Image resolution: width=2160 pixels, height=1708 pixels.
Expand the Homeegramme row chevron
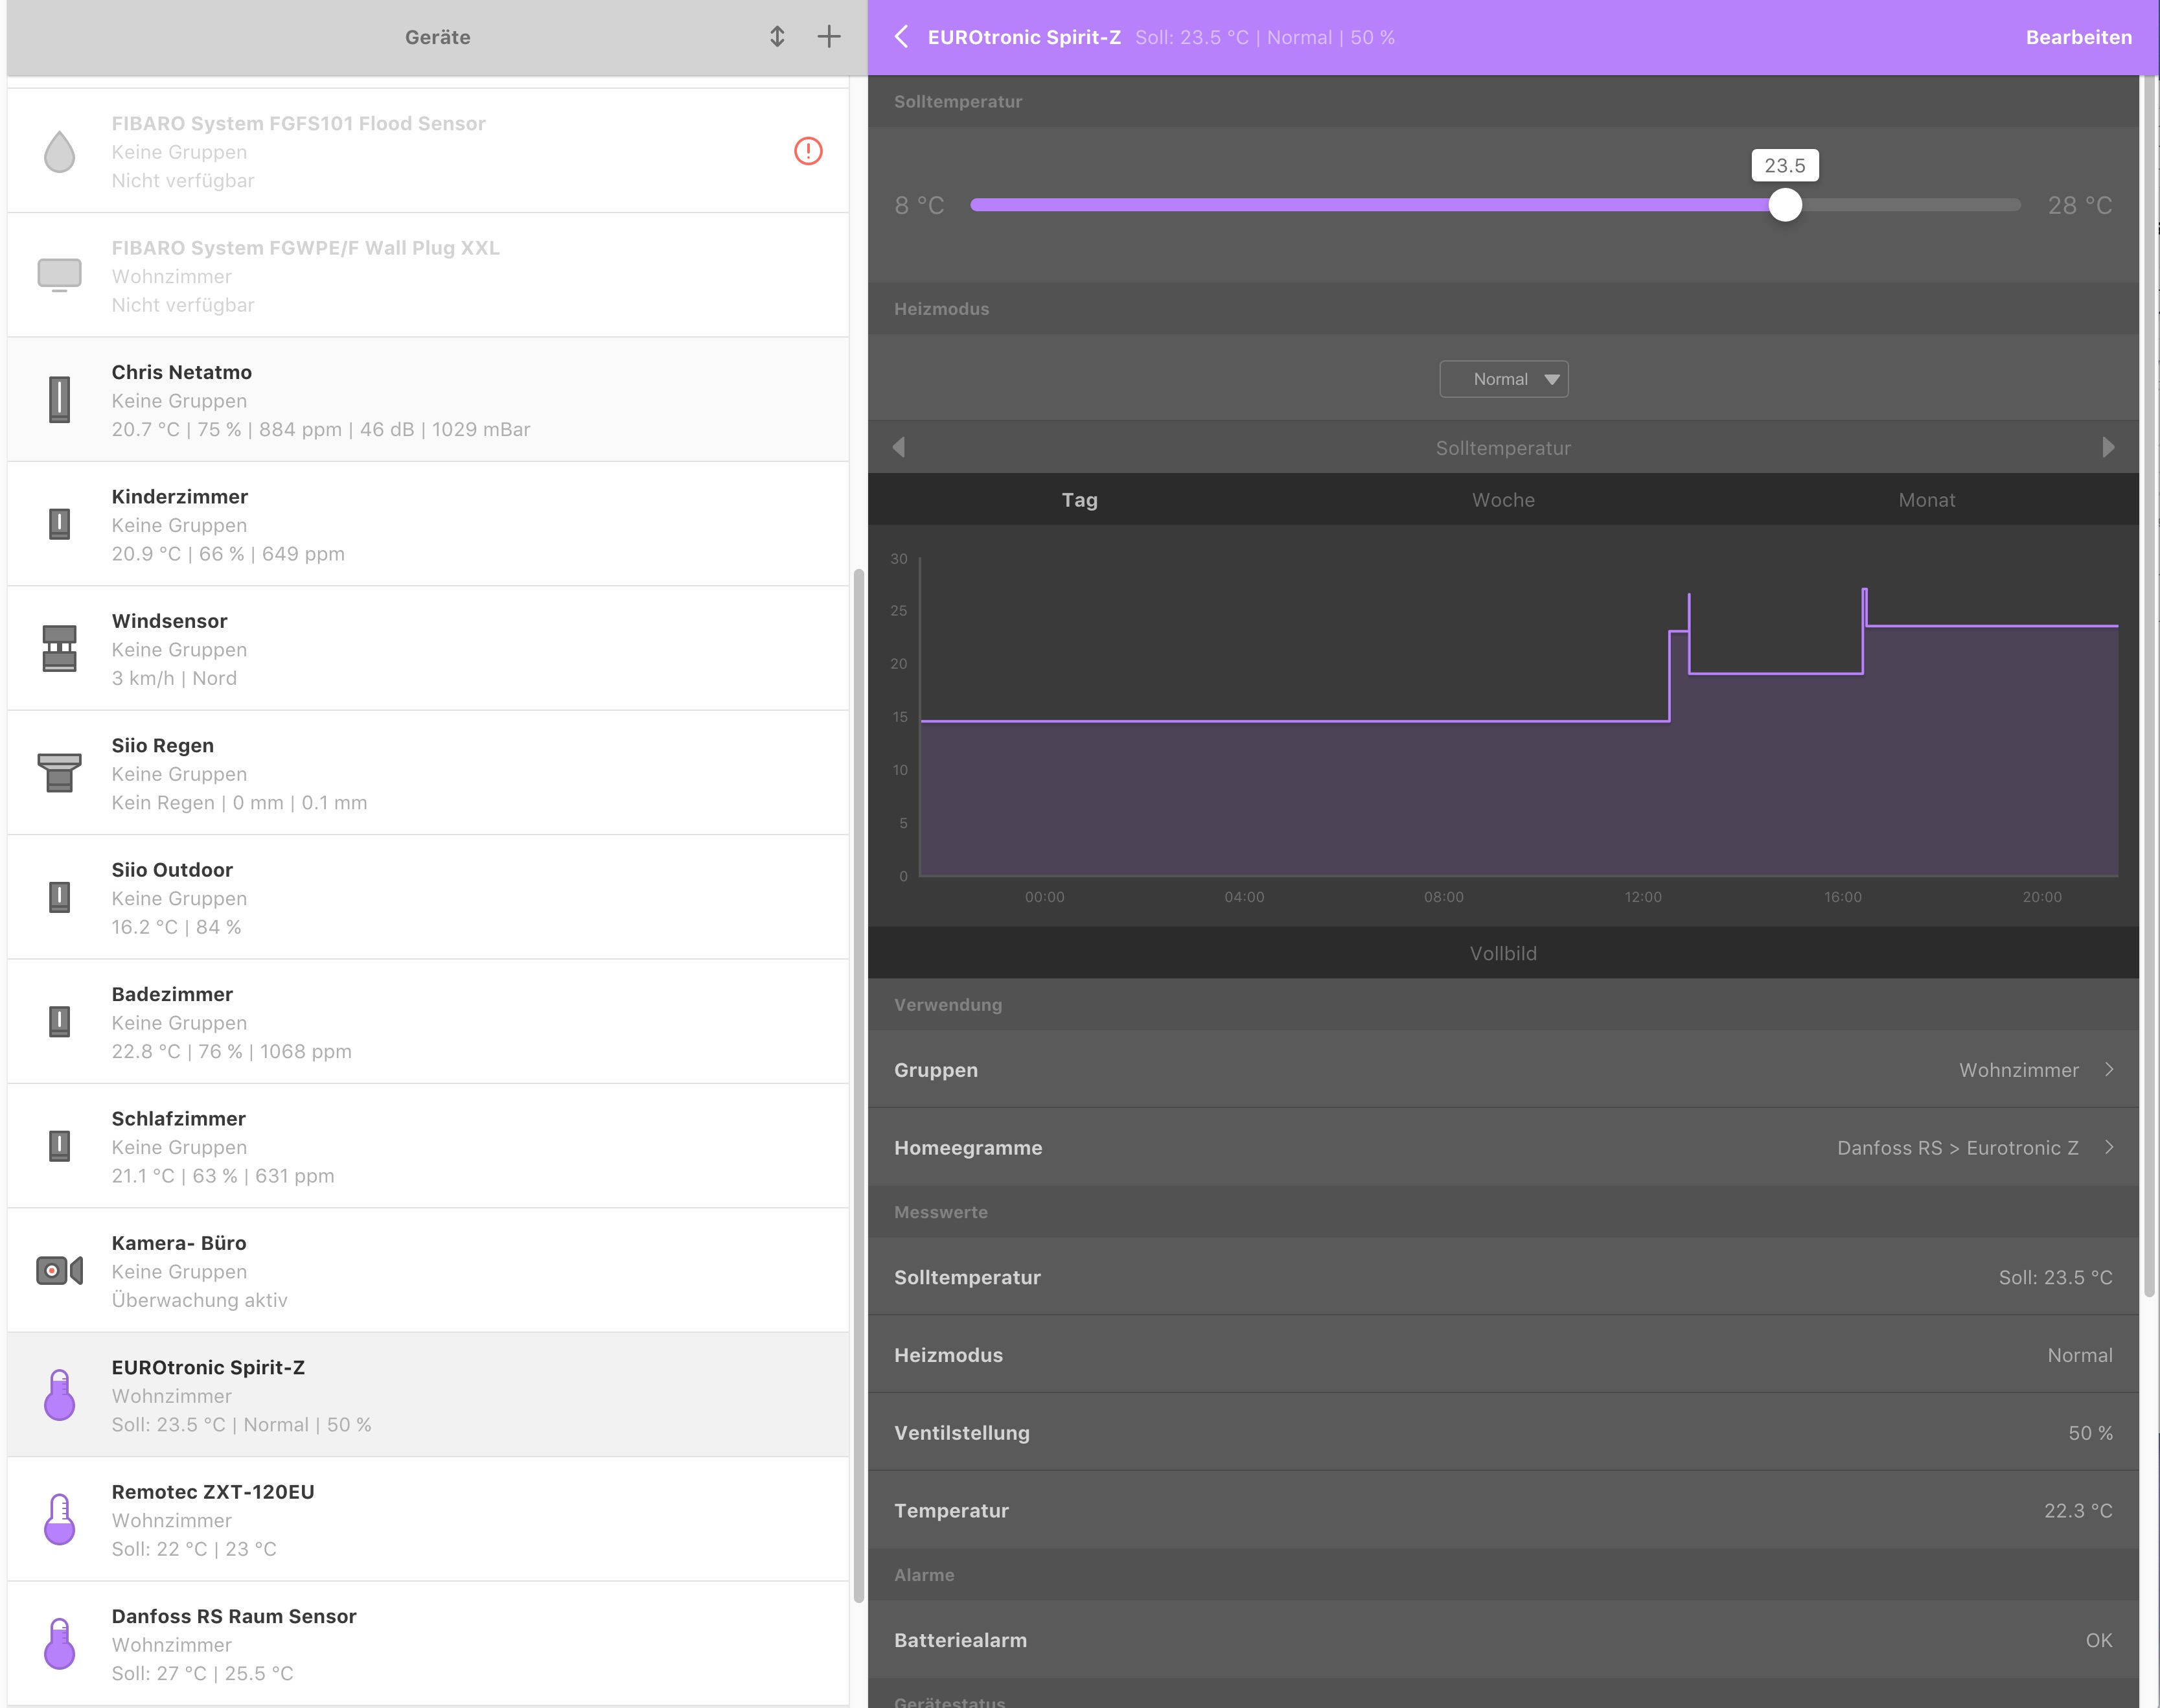click(2109, 1147)
